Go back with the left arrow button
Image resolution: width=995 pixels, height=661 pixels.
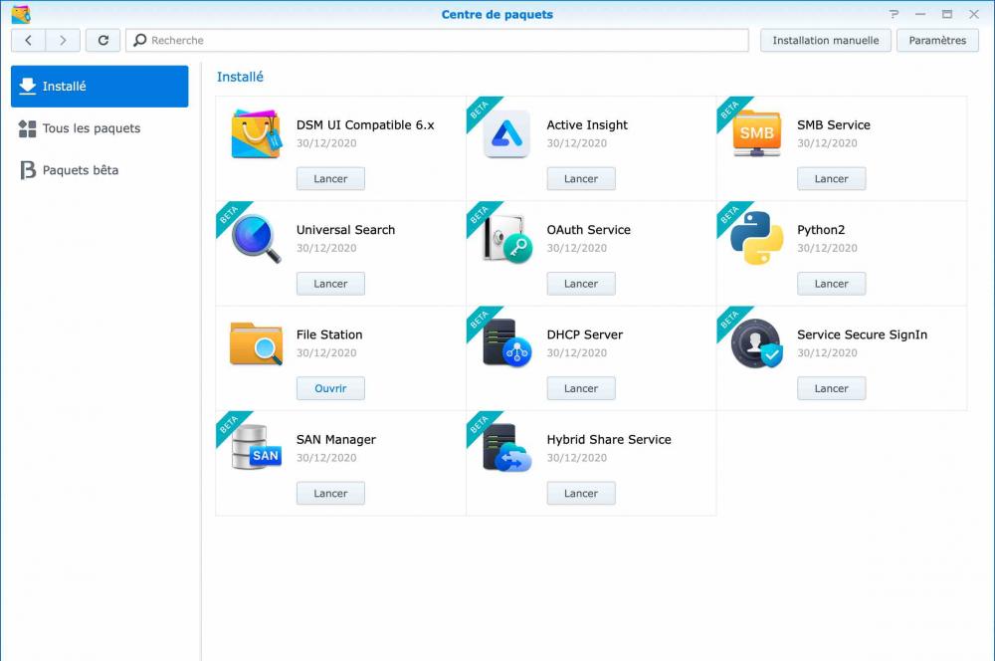28,40
